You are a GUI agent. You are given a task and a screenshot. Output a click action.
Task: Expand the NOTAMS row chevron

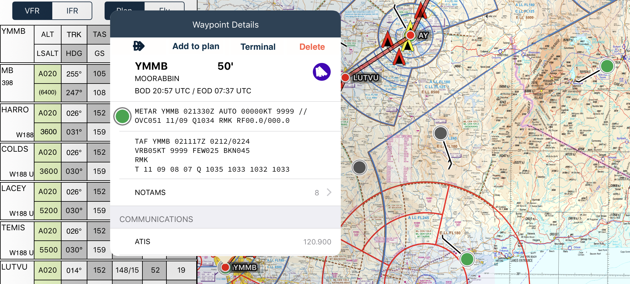(329, 192)
